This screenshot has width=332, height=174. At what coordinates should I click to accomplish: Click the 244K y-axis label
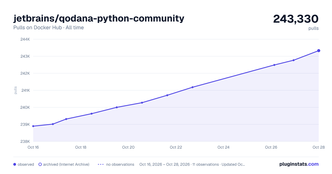[25, 39]
